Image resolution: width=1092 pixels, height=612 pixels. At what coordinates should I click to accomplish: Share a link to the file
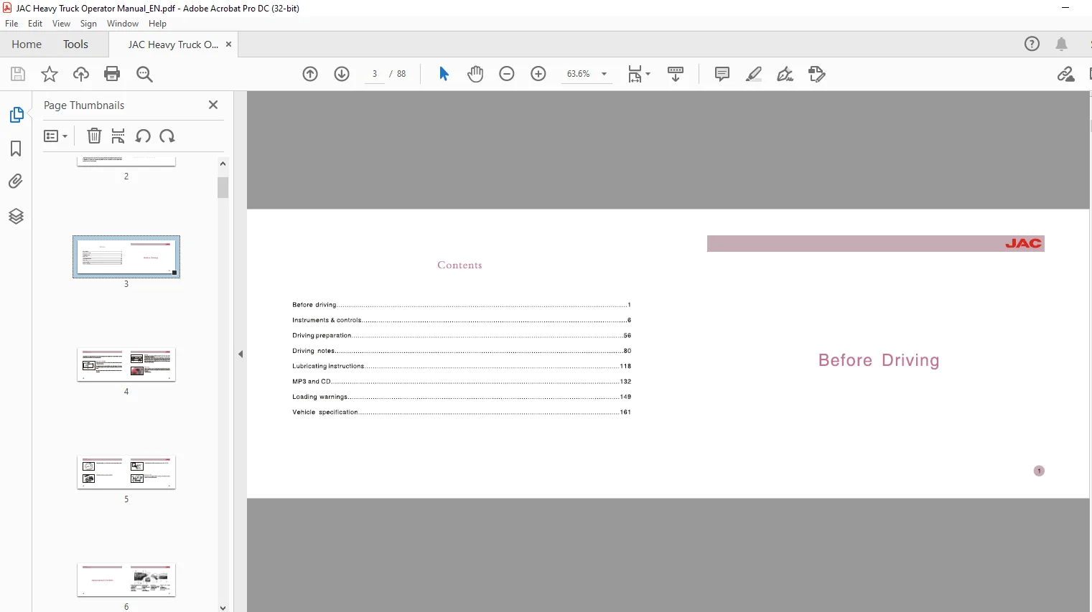1066,74
